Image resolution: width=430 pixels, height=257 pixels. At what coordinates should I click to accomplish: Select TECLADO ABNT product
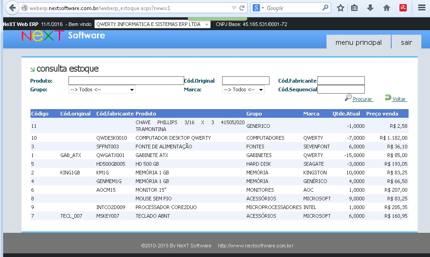click(x=152, y=216)
